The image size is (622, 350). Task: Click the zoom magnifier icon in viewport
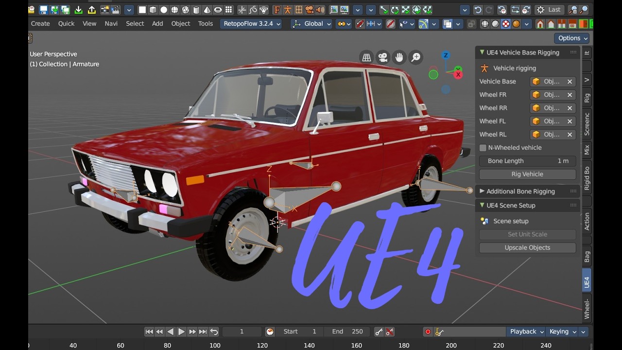[x=416, y=57]
